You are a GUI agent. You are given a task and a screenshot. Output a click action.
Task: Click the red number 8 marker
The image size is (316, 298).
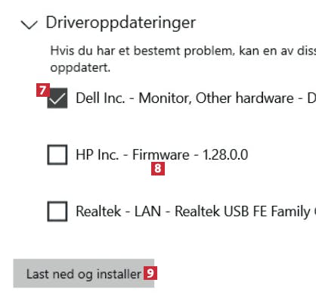[x=158, y=169]
